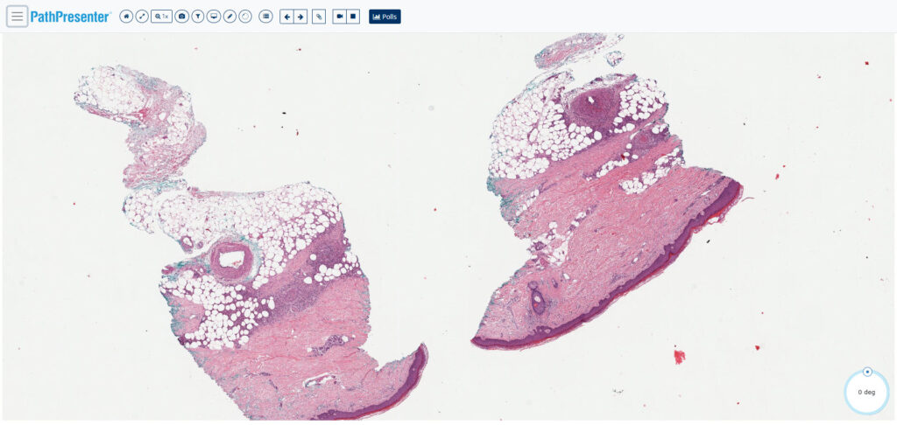This screenshot has width=897, height=425.
Task: Open the hamburger menu
Action: point(18,17)
